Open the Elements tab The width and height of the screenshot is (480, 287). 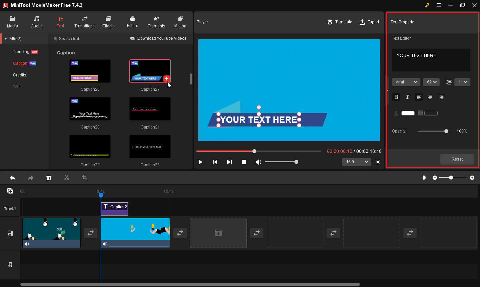tap(156, 22)
